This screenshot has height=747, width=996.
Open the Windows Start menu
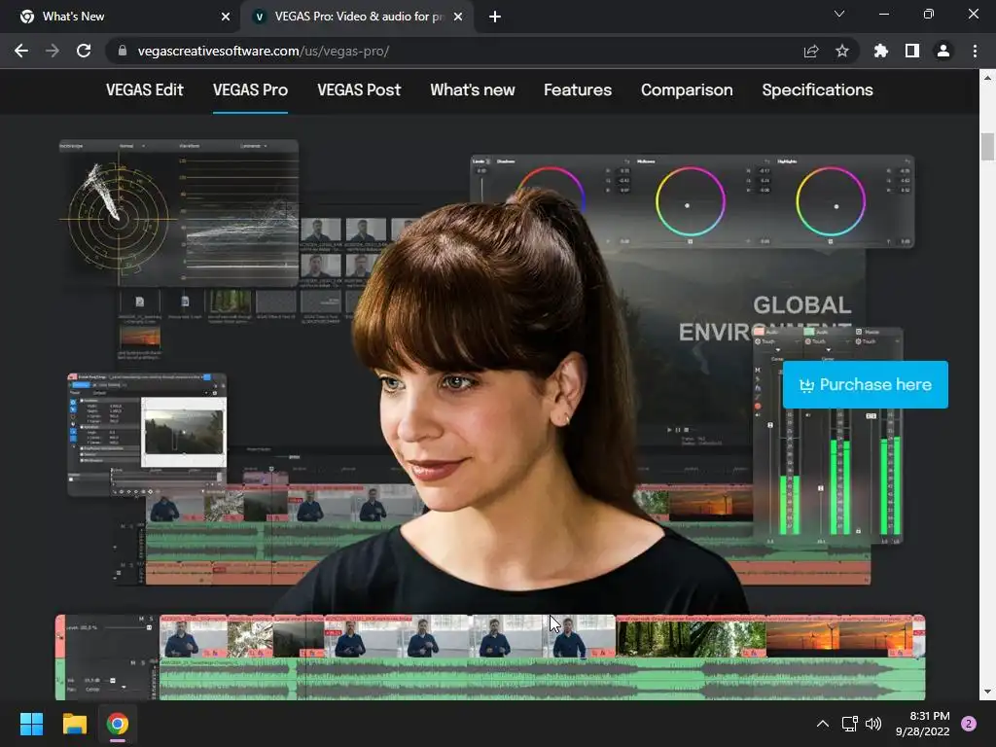click(x=31, y=724)
